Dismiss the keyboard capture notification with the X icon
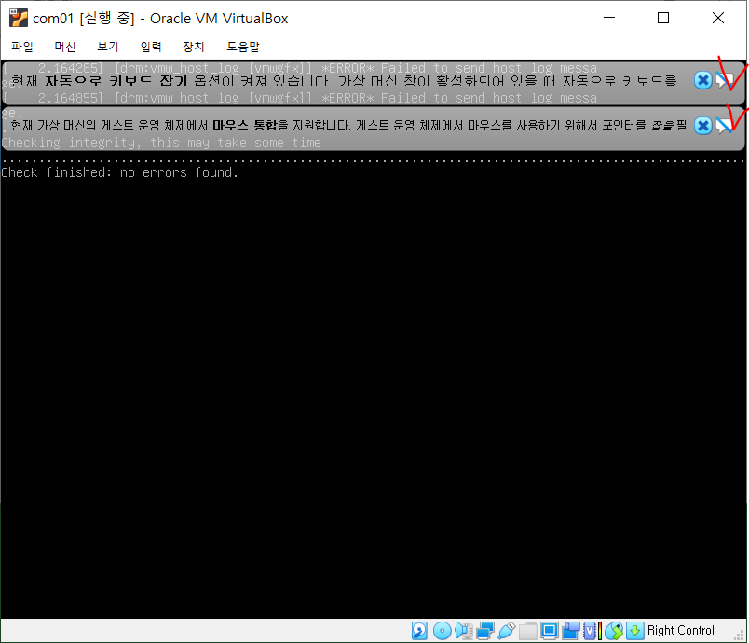 (702, 80)
